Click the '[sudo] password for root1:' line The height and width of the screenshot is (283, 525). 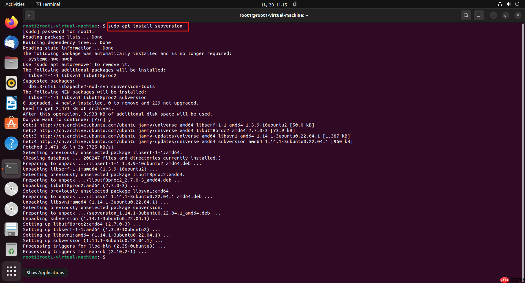click(58, 32)
